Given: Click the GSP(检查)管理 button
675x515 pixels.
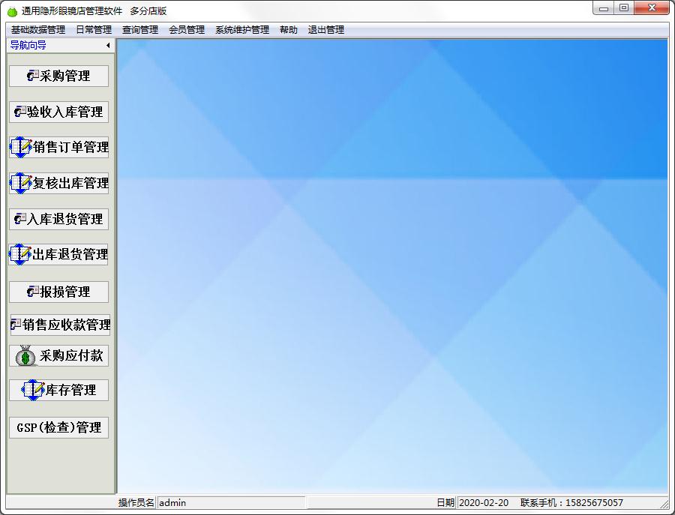Looking at the screenshot, I should point(58,427).
